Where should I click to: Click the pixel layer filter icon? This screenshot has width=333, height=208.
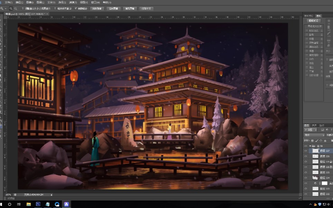tap(322, 130)
